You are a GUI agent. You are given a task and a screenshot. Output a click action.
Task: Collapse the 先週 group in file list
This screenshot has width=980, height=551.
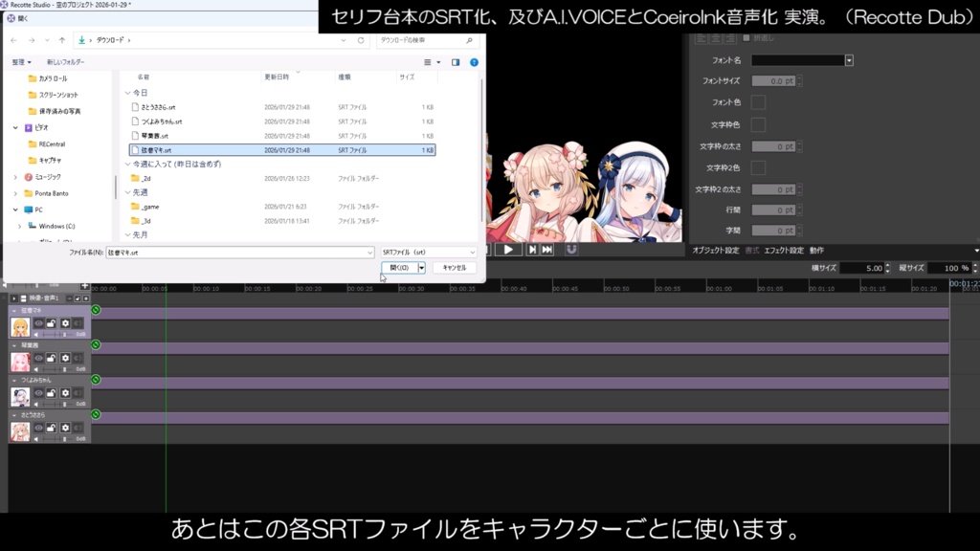click(x=127, y=192)
